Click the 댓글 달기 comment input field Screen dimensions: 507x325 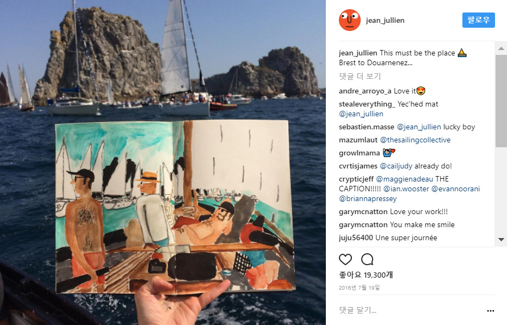[411, 310]
